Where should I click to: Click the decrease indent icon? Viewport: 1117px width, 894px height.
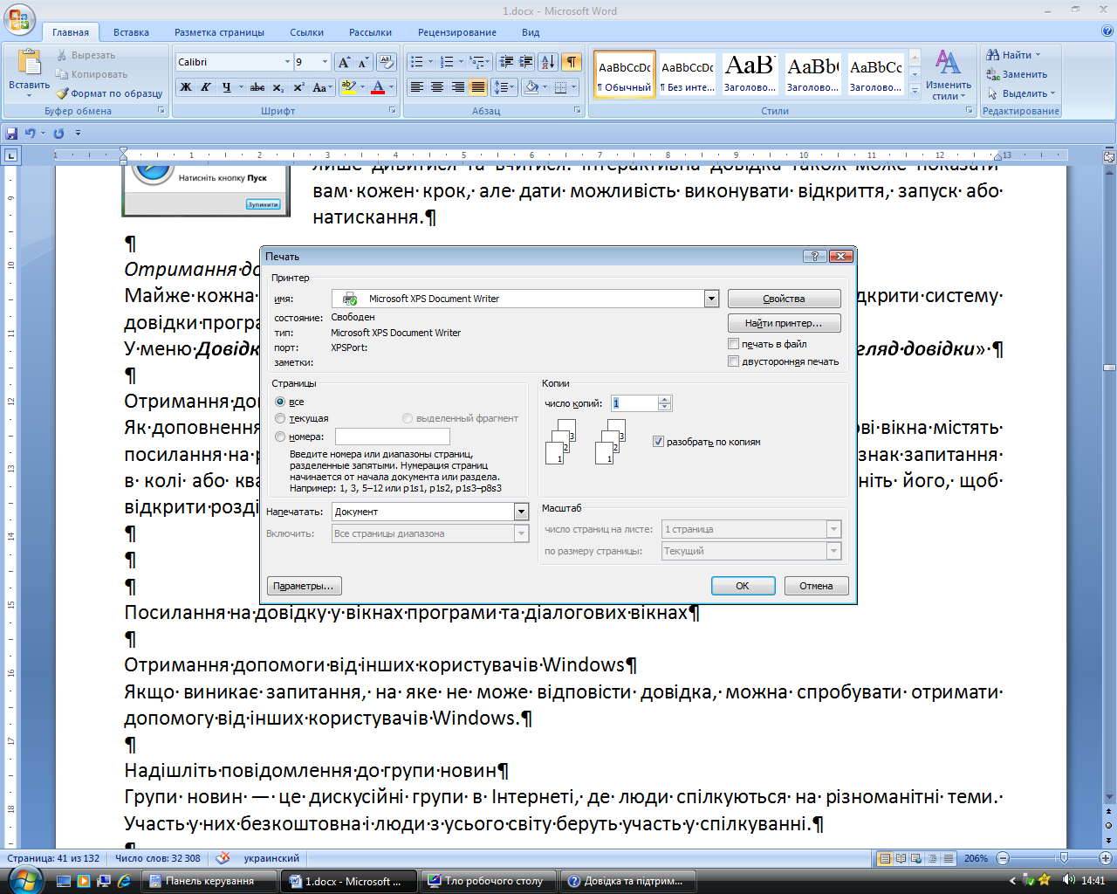pyautogui.click(x=506, y=62)
